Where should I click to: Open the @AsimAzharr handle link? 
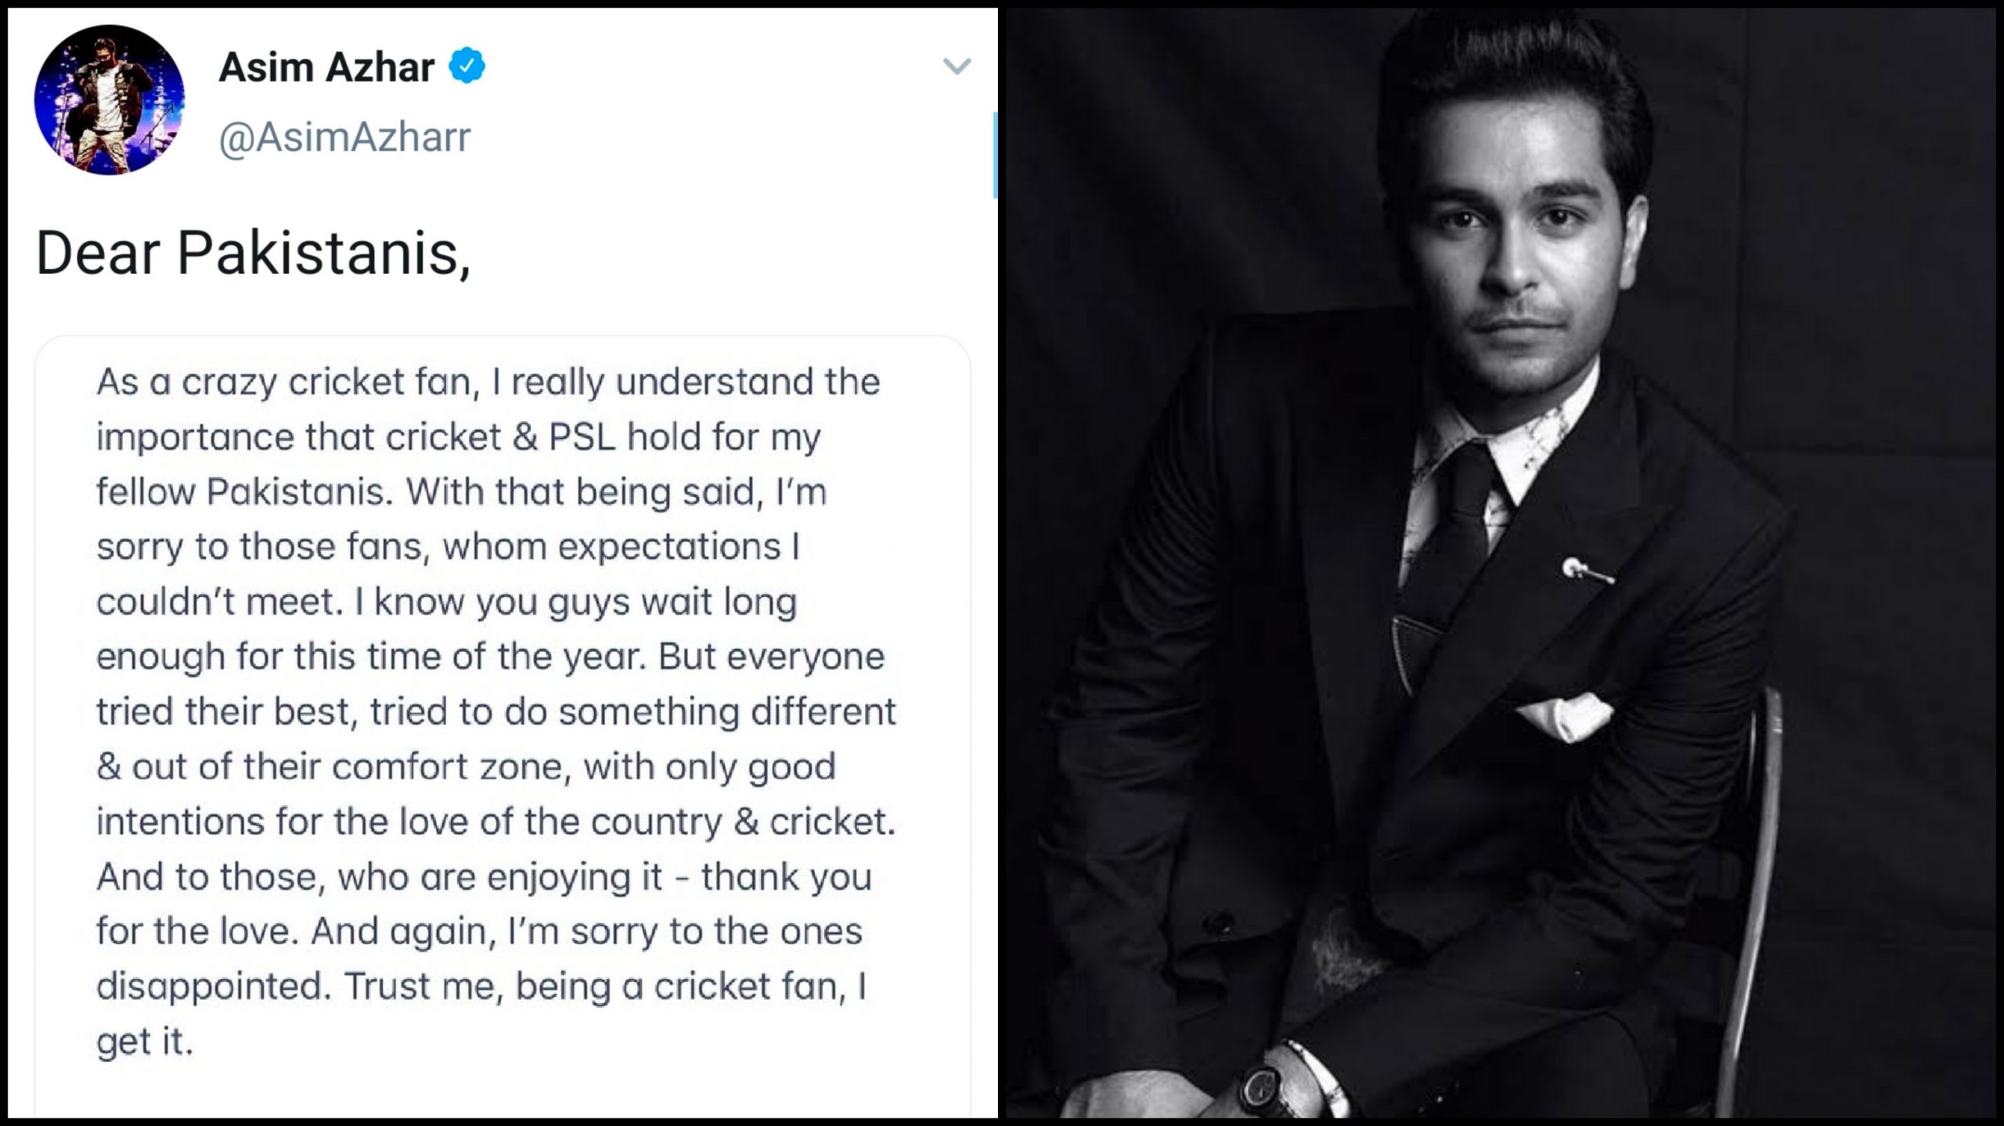(x=344, y=138)
